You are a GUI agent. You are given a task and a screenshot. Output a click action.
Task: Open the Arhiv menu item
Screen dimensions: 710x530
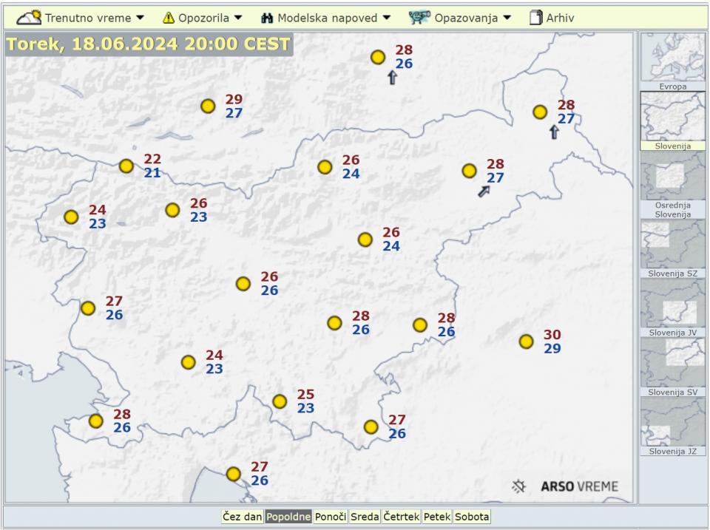click(x=552, y=17)
